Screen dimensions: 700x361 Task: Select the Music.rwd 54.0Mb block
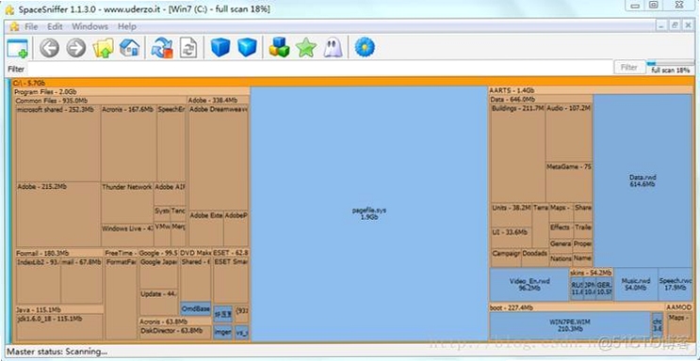pos(635,284)
